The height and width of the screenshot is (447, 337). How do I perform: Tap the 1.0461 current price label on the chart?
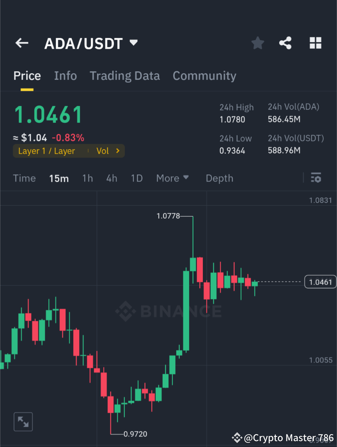click(320, 281)
